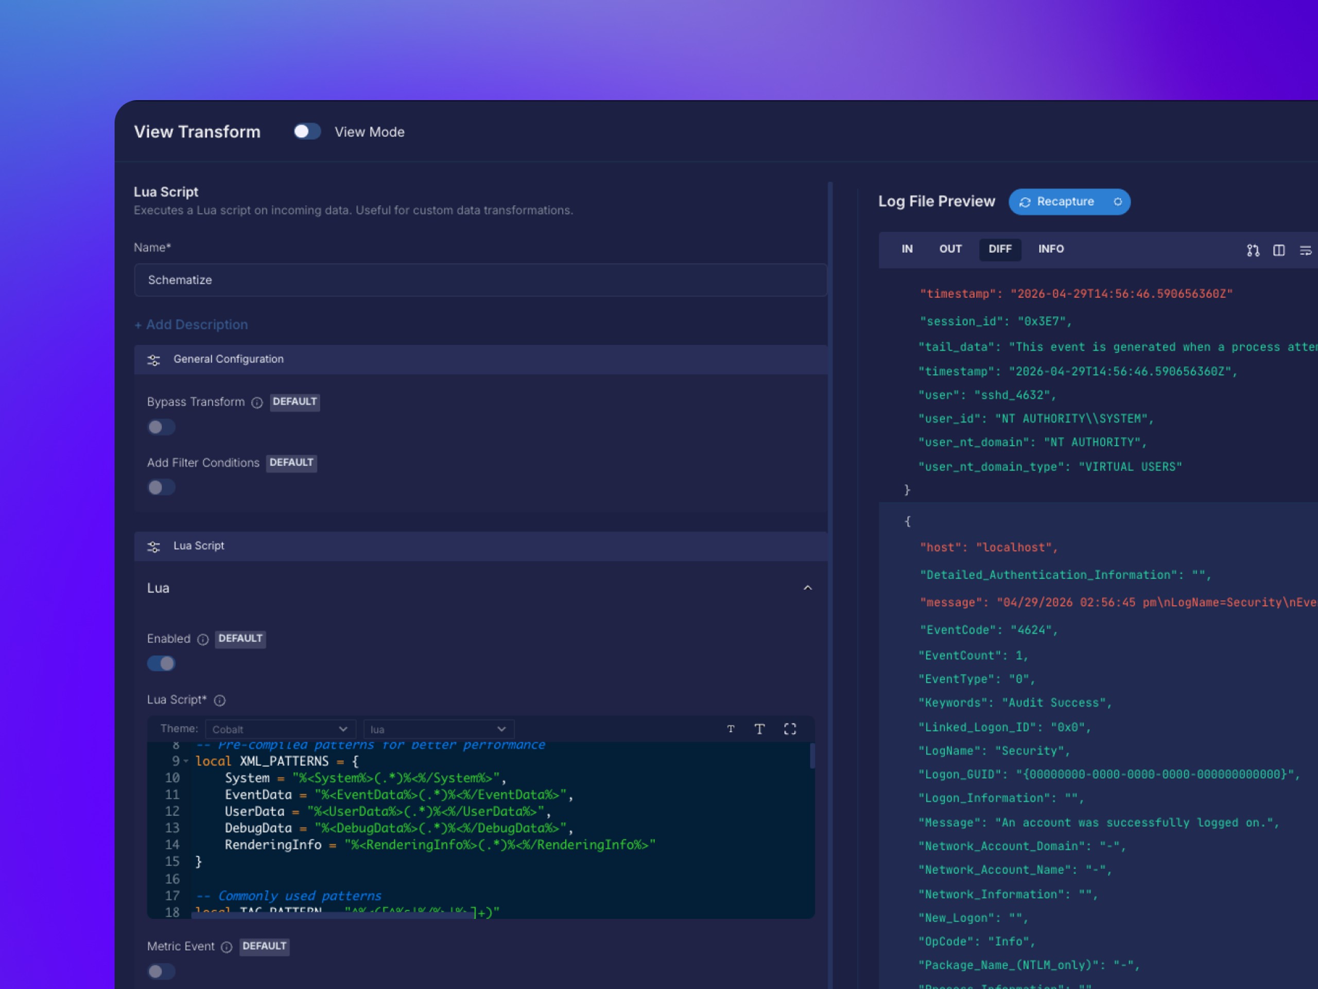This screenshot has width=1318, height=989.
Task: Click code line 'local XML_PATTERNS = {'
Action: tap(277, 762)
